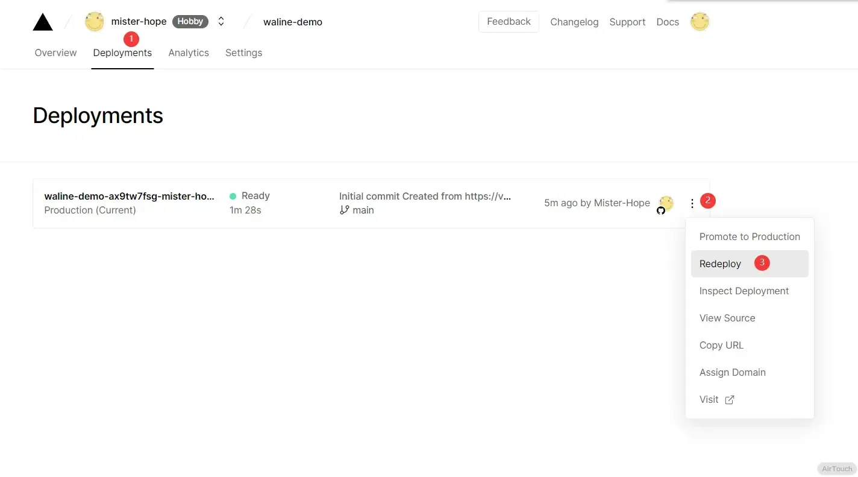Open the user profile avatar menu
Viewport: 858px width, 477px height.
pos(700,22)
